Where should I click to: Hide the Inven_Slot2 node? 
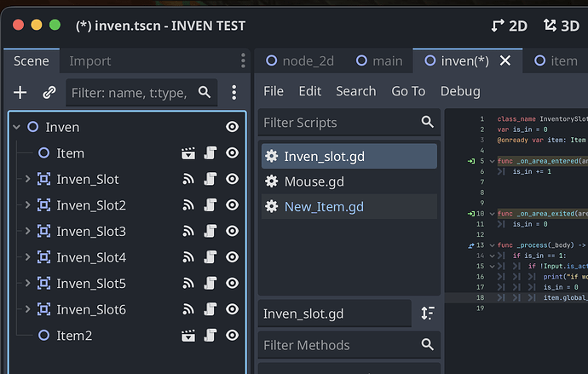click(x=232, y=205)
